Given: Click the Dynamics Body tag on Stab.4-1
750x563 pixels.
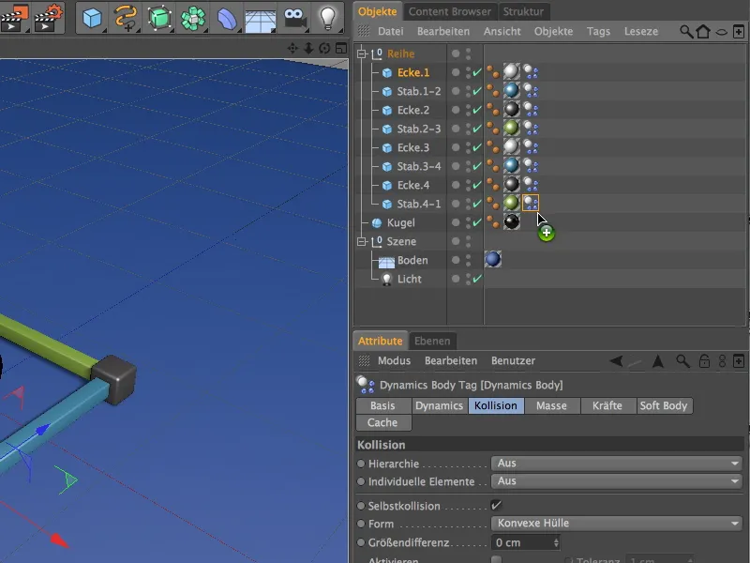Looking at the screenshot, I should pos(531,204).
